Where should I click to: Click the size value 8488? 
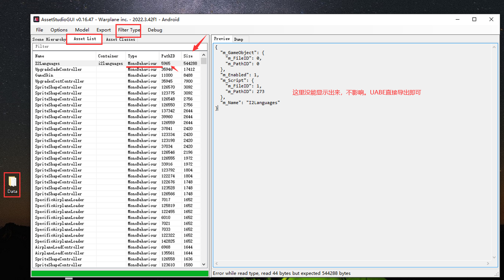tap(188, 75)
